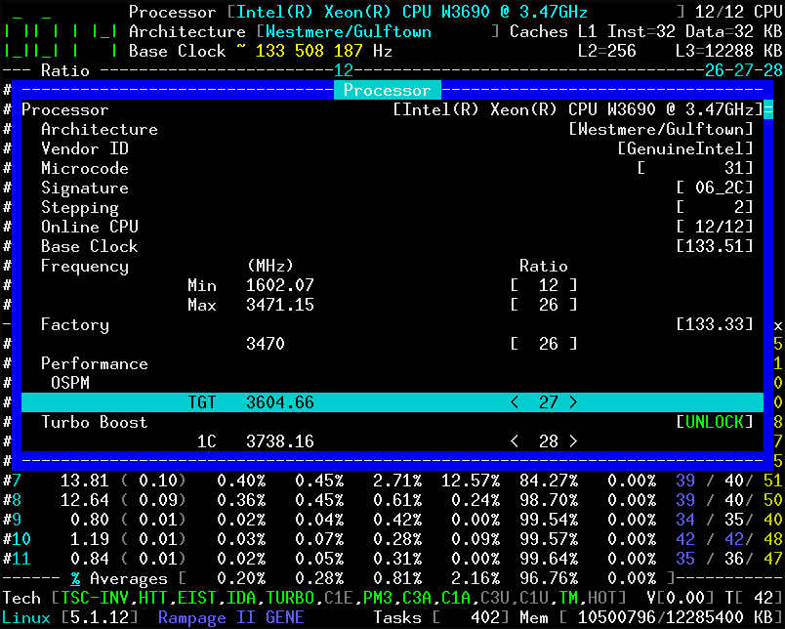The height and width of the screenshot is (629, 785).
Task: Click the Processor window title
Action: 387,90
